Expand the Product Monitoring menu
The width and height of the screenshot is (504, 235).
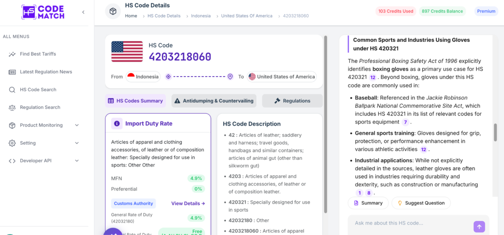click(77, 125)
